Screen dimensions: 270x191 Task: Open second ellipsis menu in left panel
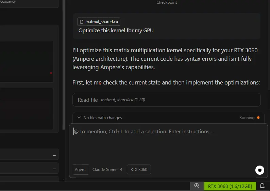(x=54, y=169)
